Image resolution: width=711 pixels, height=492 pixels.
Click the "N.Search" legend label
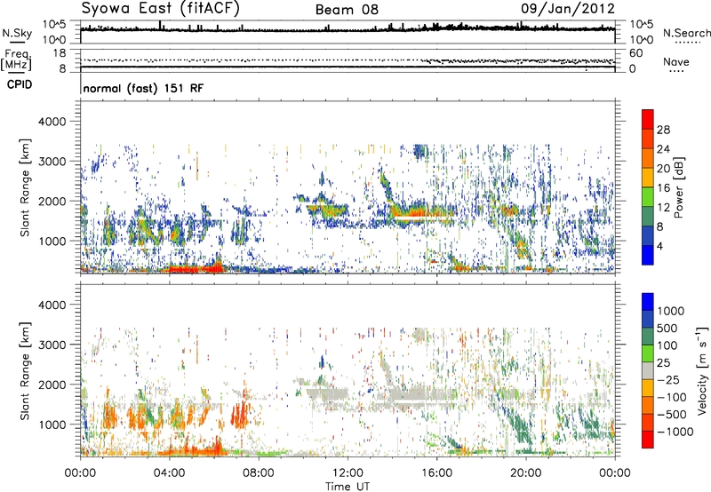686,33
